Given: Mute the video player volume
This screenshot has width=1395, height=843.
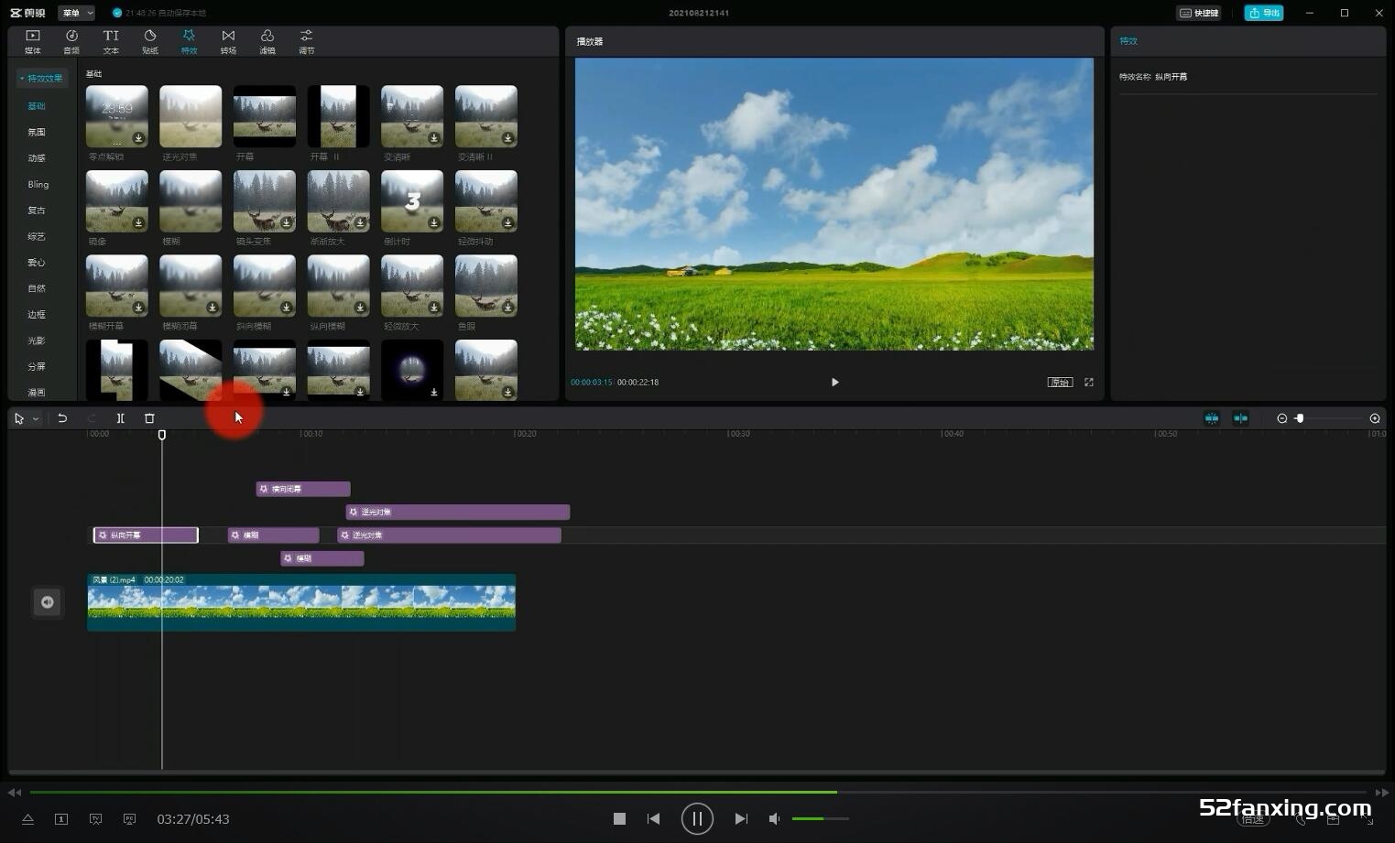Looking at the screenshot, I should 774,818.
